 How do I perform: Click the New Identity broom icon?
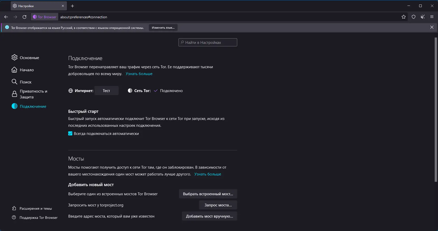[423, 17]
